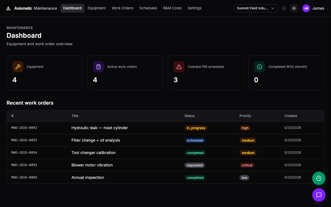Open the Equipment stat card label

(x=35, y=67)
